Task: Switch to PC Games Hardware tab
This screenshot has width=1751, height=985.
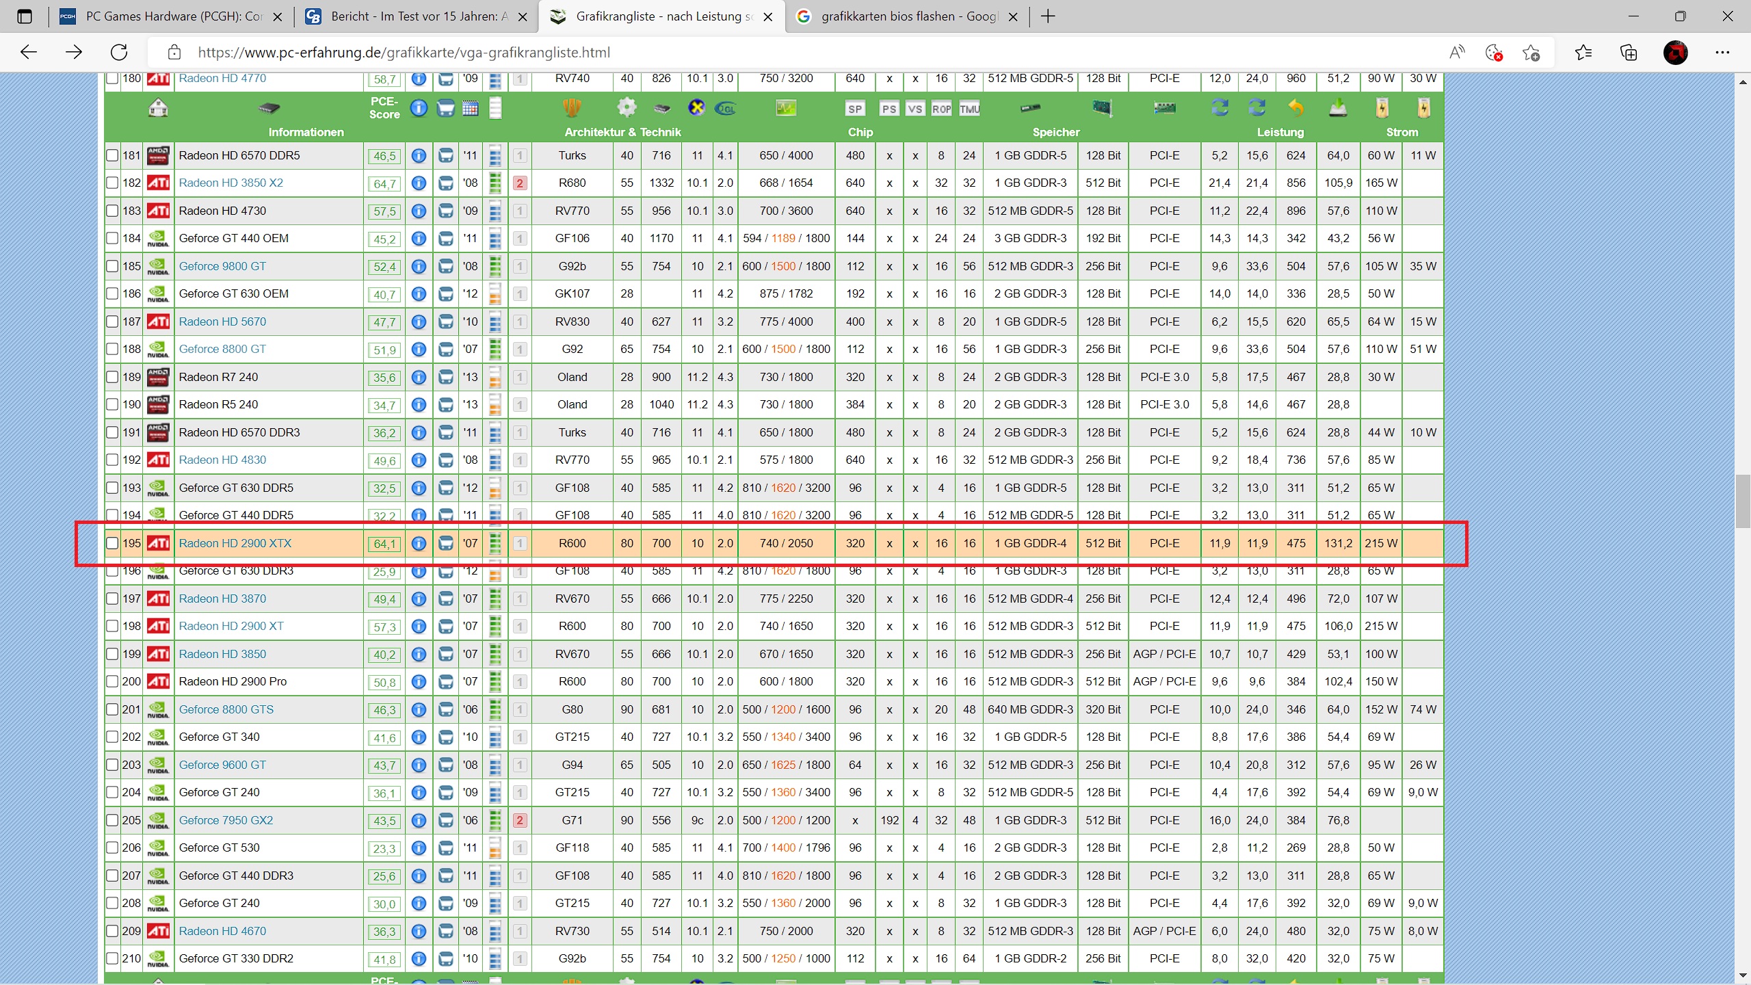Action: 171,16
